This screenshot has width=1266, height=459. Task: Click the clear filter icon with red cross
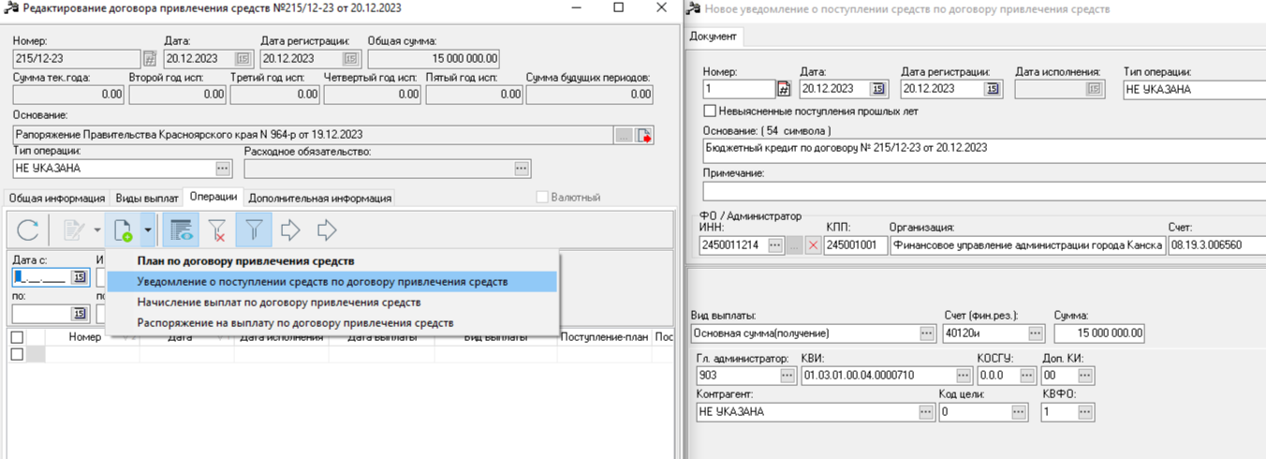(217, 229)
